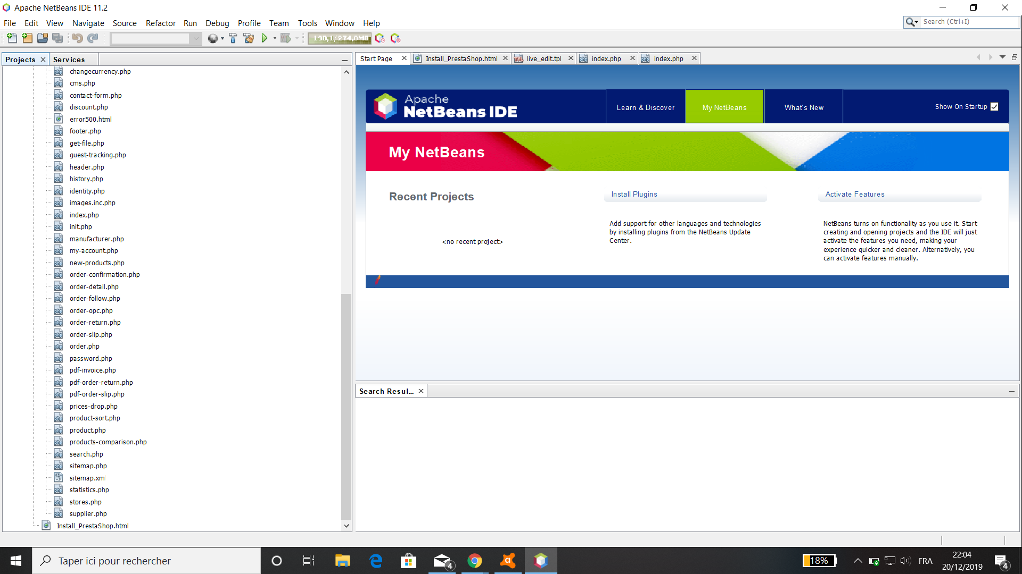Click the Open Project toolbar icon
The height and width of the screenshot is (574, 1022).
pyautogui.click(x=43, y=38)
